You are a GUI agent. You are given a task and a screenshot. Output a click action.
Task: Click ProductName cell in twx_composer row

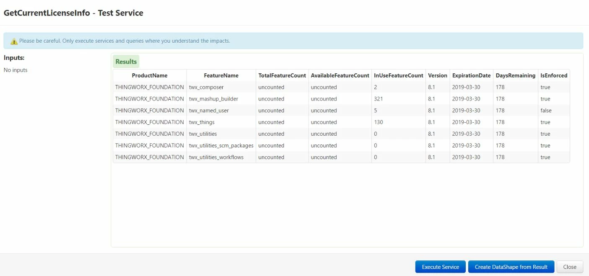(x=150, y=87)
